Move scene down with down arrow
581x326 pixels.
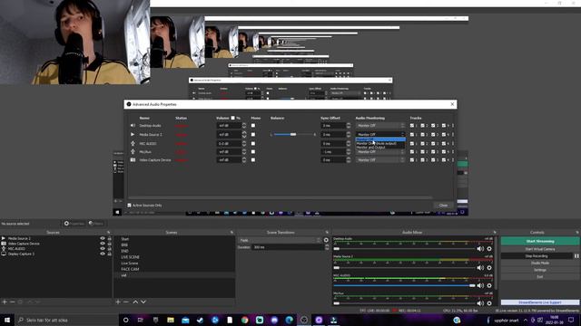coord(143,302)
